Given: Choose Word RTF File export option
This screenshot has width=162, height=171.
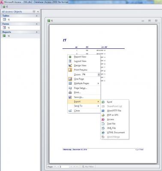Looking at the screenshot, I should tap(115, 111).
